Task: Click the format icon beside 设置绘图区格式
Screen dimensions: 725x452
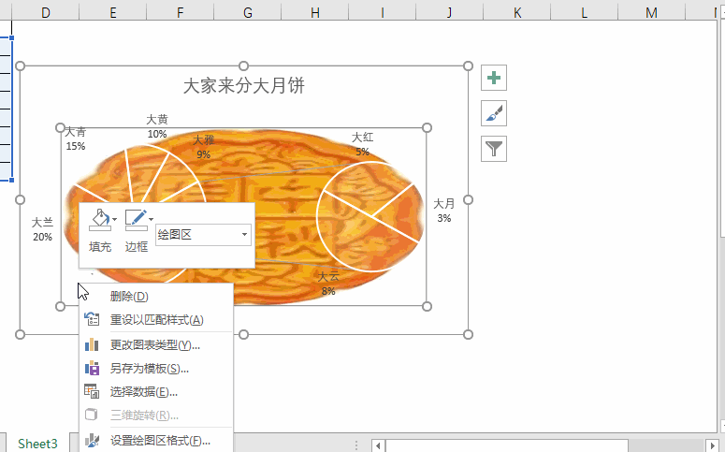Action: 92,440
